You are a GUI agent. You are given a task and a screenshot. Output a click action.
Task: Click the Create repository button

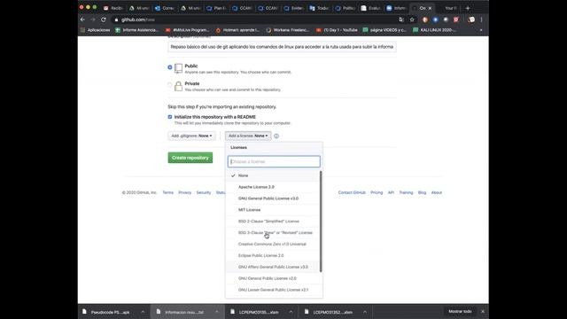point(190,158)
